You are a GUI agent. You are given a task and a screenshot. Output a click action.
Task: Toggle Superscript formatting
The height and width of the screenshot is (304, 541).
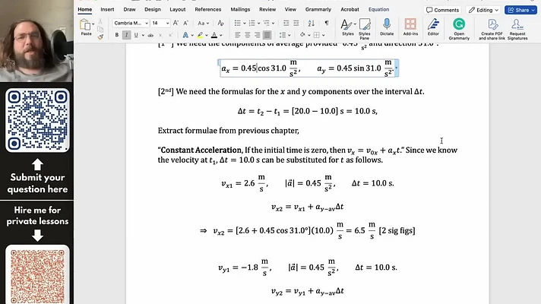pos(170,35)
